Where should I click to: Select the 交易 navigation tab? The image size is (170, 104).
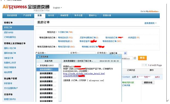[x=40, y=15]
